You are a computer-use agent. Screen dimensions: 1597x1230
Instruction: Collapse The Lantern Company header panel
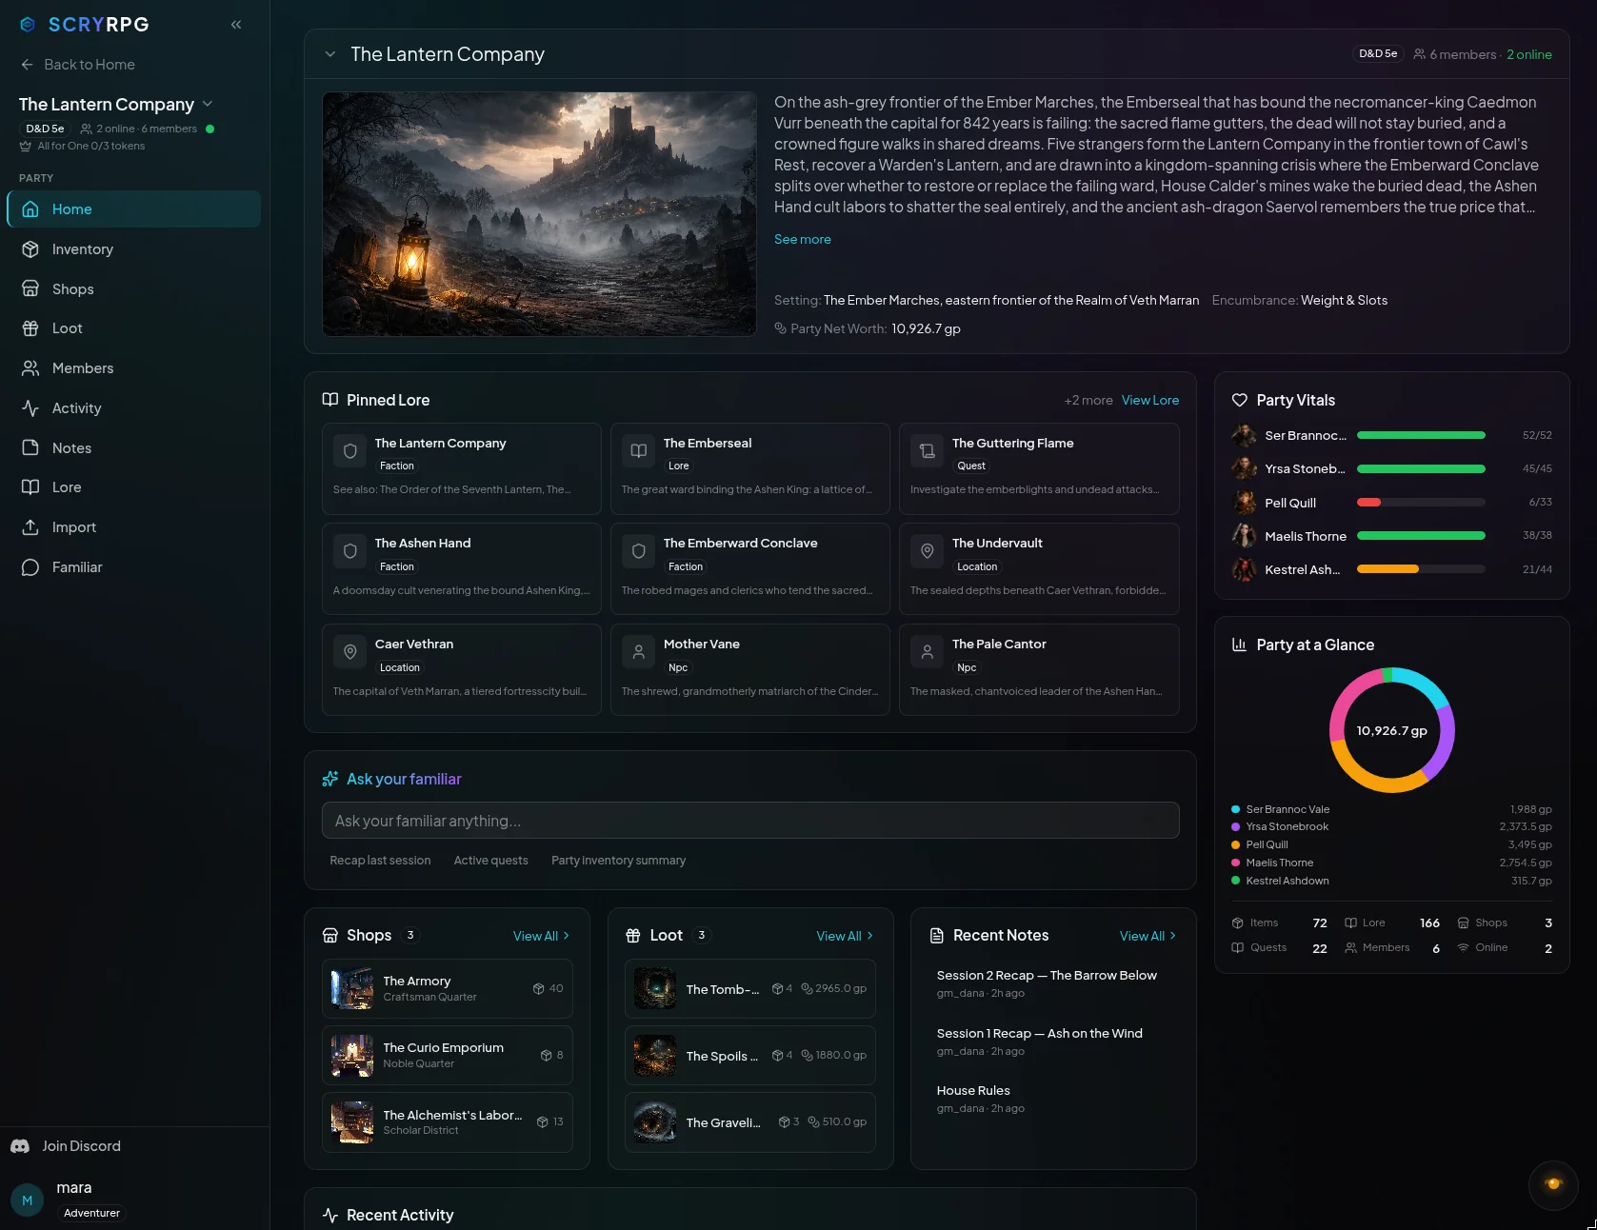pos(329,54)
